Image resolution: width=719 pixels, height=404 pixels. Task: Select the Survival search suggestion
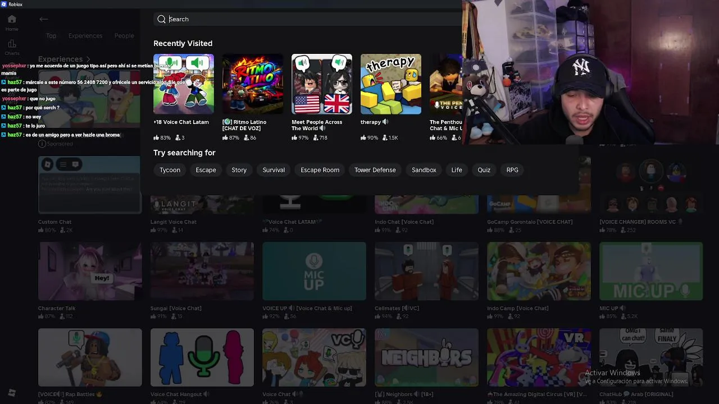tap(274, 170)
